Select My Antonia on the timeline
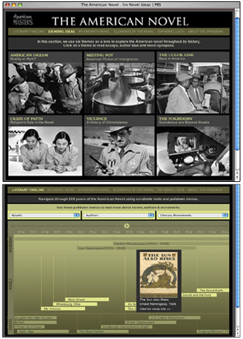Viewport: 243px width, 339px height. pyautogui.click(x=63, y=309)
